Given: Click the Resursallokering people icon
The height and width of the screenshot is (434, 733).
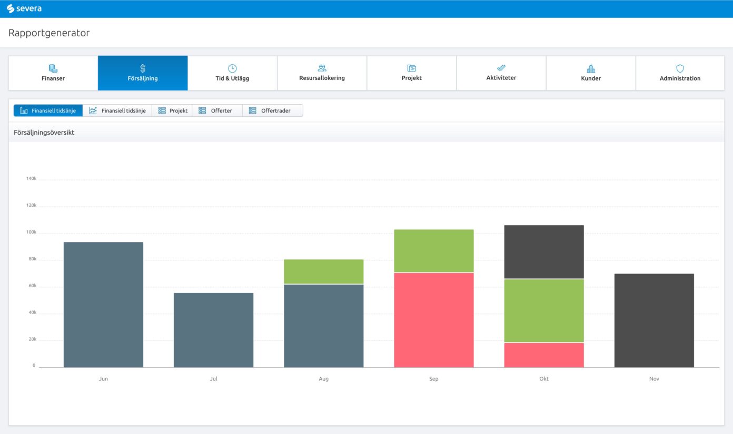Looking at the screenshot, I should pyautogui.click(x=322, y=68).
